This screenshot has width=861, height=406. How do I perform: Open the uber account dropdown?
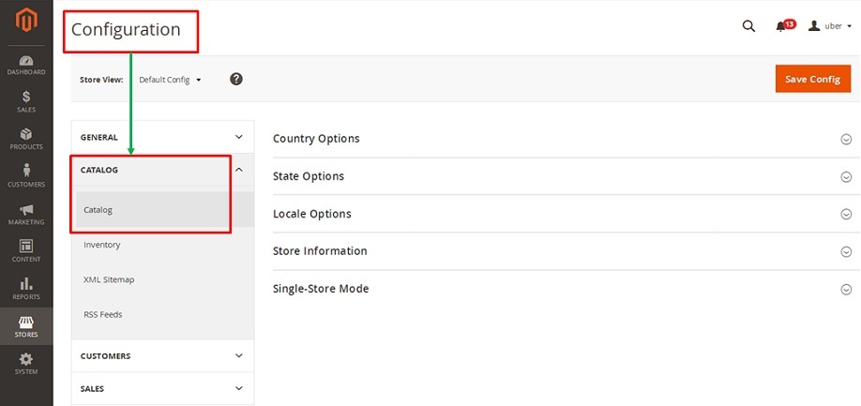(x=830, y=26)
